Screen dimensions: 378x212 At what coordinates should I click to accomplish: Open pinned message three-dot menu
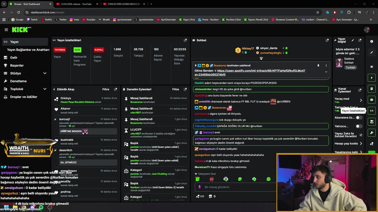[326, 66]
